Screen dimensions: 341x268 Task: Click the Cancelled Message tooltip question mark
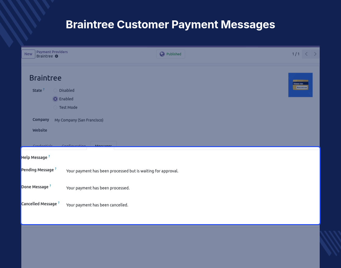pyautogui.click(x=59, y=203)
